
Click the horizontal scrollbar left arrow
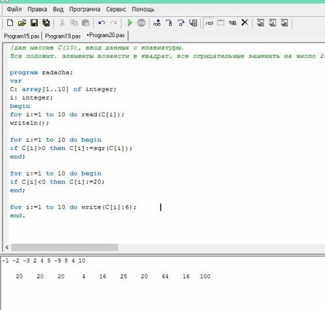(x=7, y=247)
